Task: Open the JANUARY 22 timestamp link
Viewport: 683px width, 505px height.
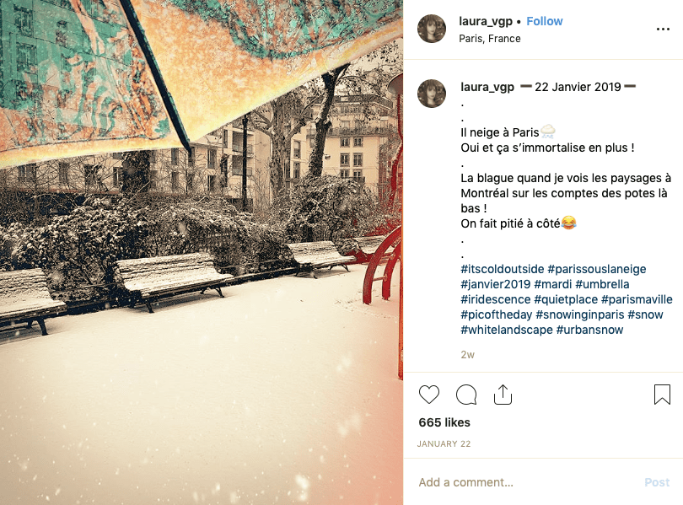Action: 444,443
